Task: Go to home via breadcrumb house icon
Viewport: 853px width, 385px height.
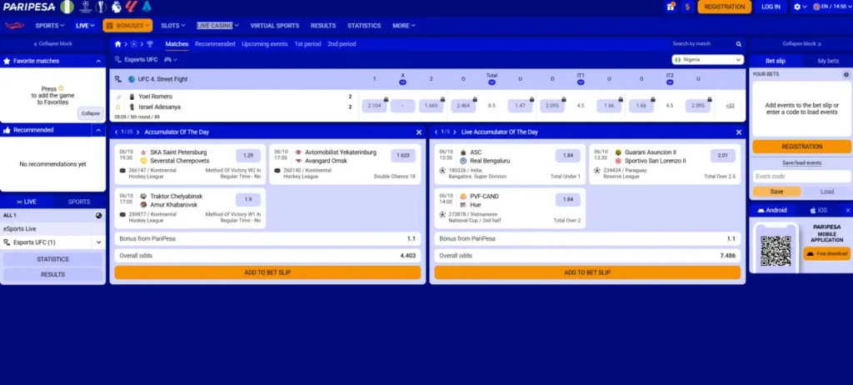Action: pos(117,44)
